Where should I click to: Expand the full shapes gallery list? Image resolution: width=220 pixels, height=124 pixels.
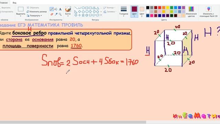(x=101, y=15)
